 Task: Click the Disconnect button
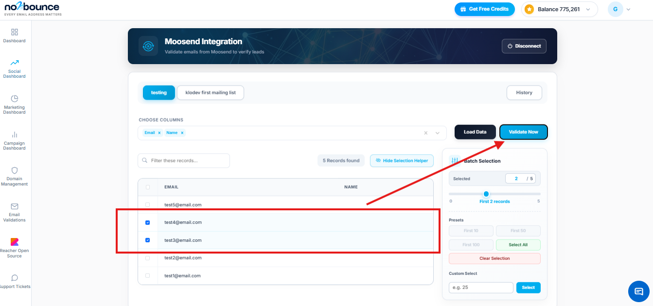[524, 46]
